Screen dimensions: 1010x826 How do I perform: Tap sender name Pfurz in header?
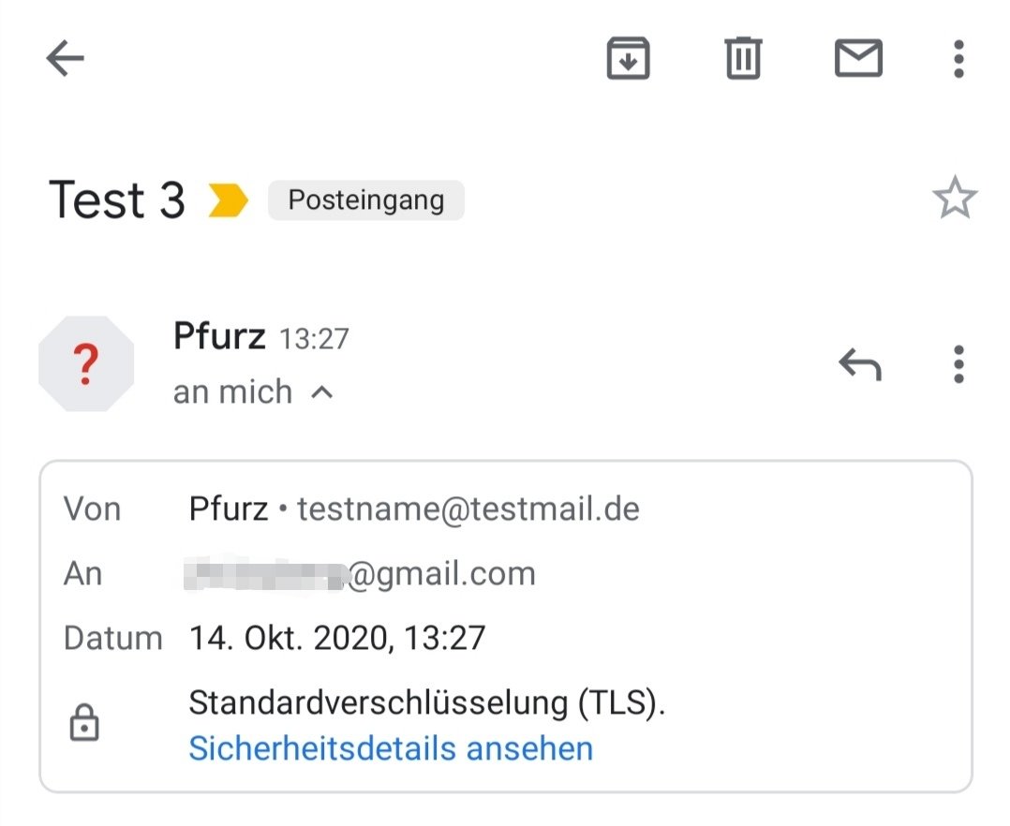coord(219,336)
